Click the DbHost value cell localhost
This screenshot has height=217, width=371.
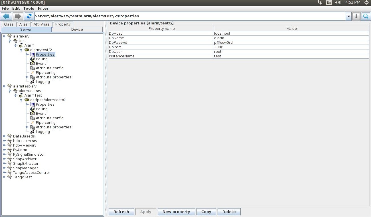coord(291,34)
